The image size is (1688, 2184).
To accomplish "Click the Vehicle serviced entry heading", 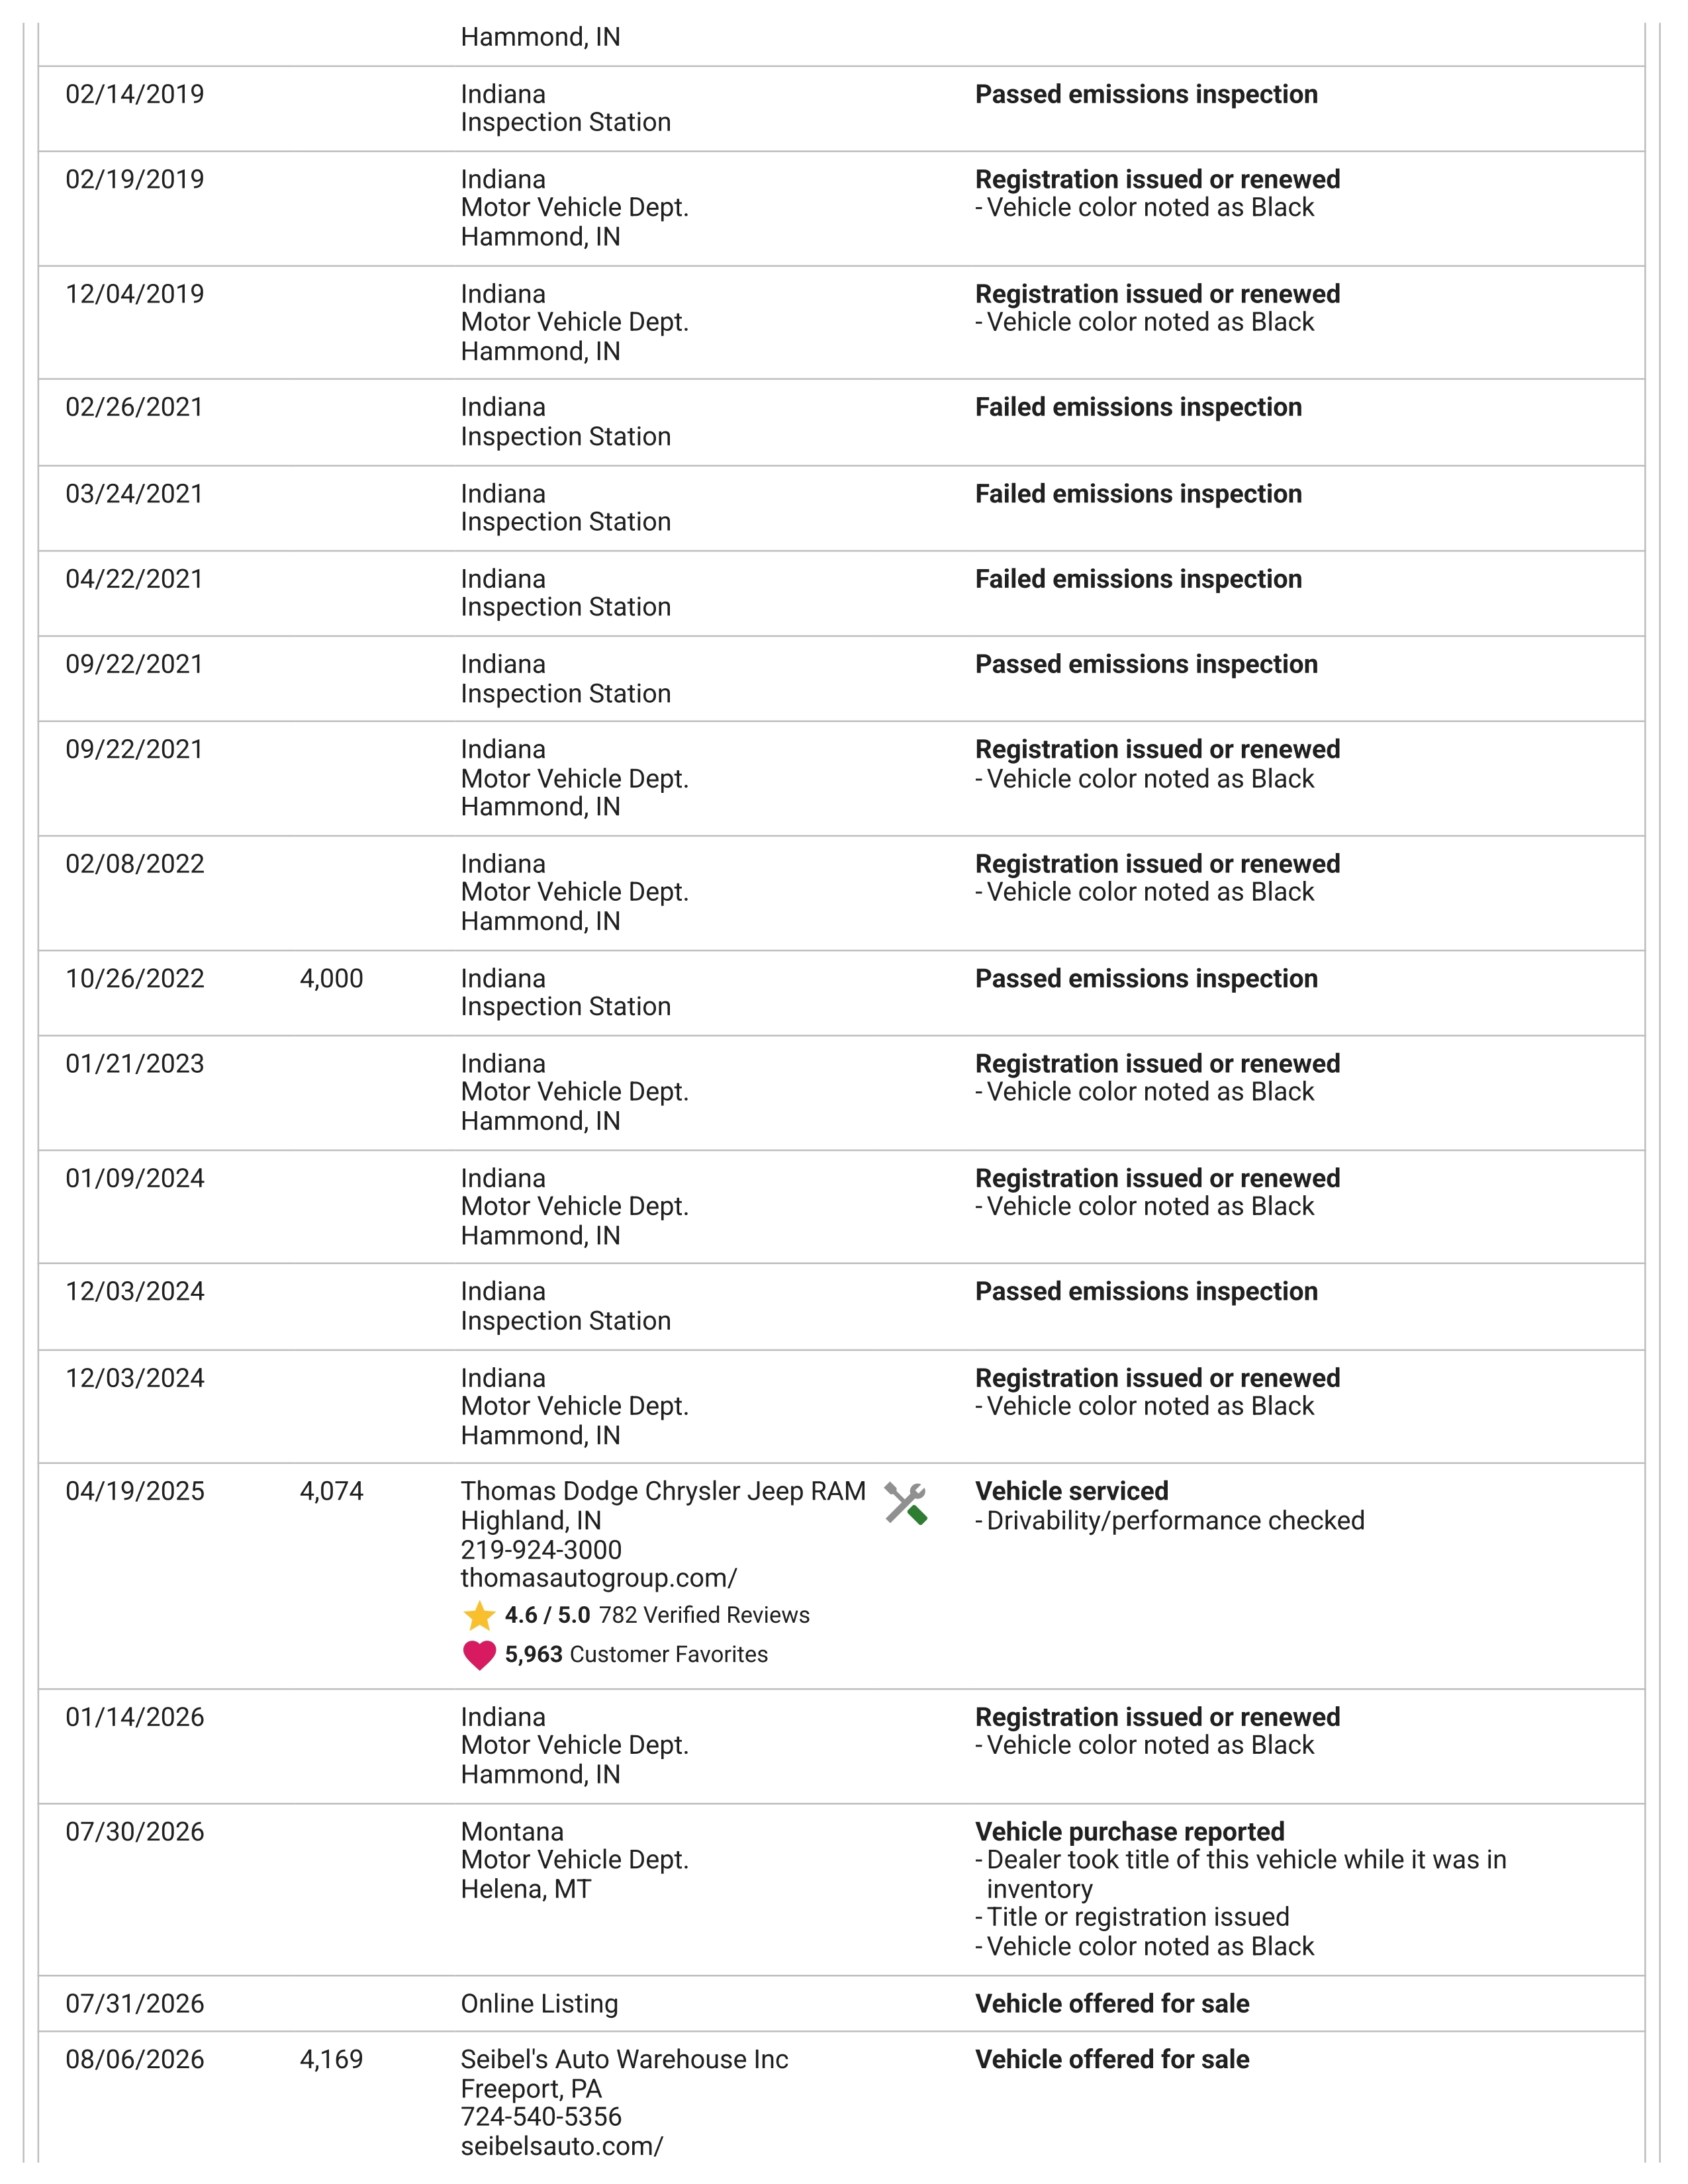I will (1071, 1491).
